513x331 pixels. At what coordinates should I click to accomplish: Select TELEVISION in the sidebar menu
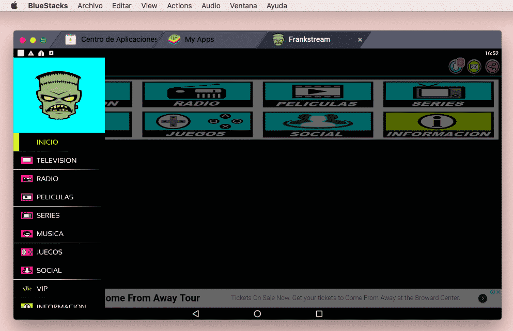[59, 160]
